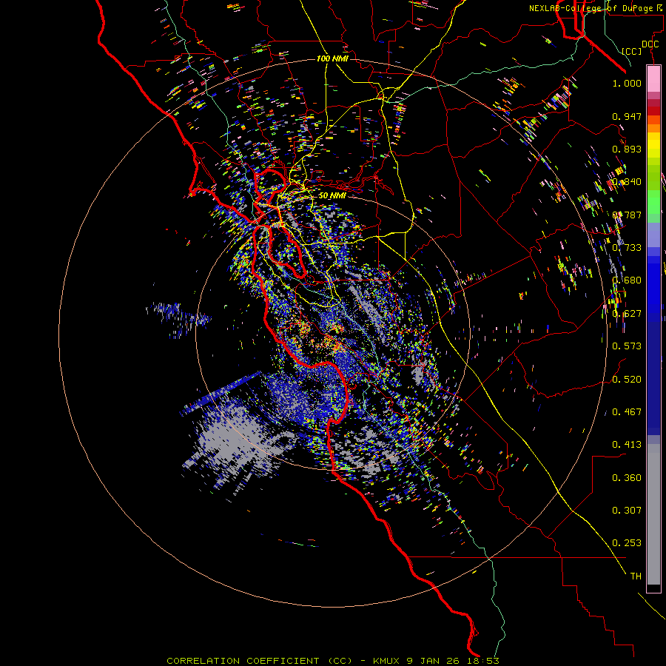Image resolution: width=666 pixels, height=666 pixels.
Task: Select the 0.413 value on the color scale
Action: (x=627, y=445)
